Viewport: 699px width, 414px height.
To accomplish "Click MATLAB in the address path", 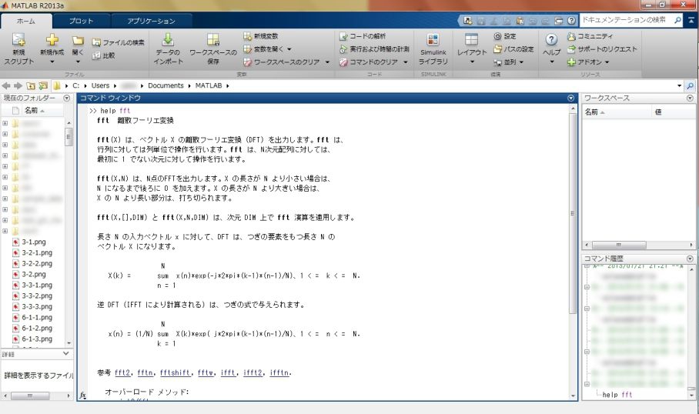I will [208, 85].
